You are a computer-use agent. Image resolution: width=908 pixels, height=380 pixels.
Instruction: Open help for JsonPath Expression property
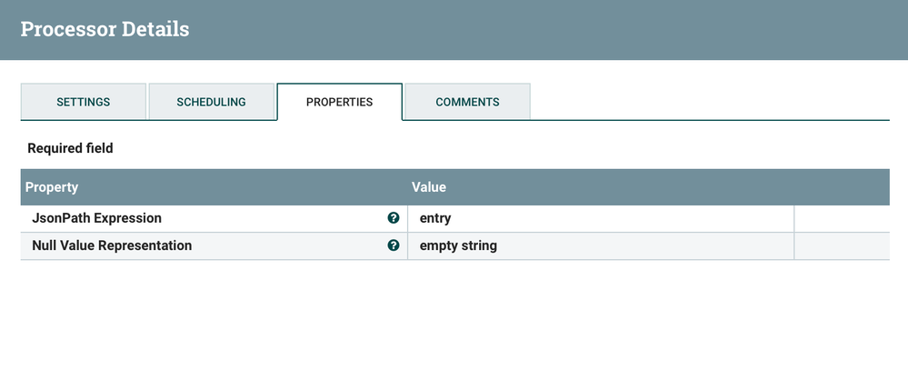394,218
